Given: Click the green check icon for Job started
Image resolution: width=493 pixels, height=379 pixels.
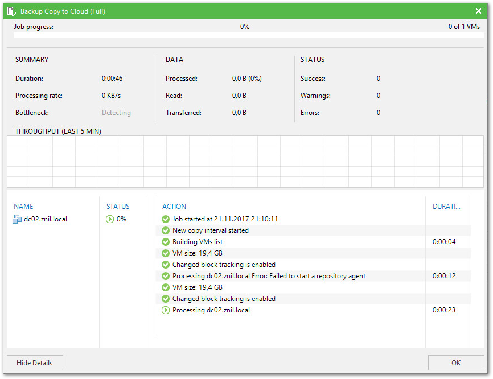Looking at the screenshot, I should pos(166,219).
